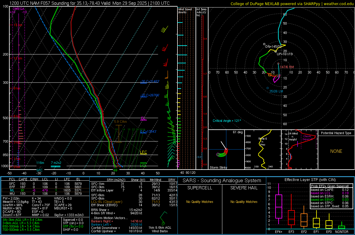Image resolution: width=355 pixels, height=235 pixels.
Task: Click 'No Quality Matches' under SEVERE HAIL
Action: (x=244, y=202)
